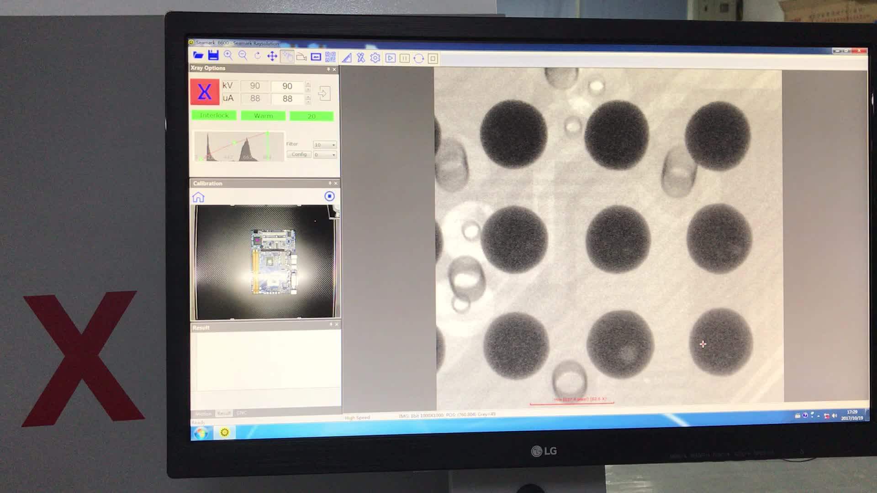877x493 pixels.
Task: Open the gear settings icon in toolbar
Action: tap(375, 58)
